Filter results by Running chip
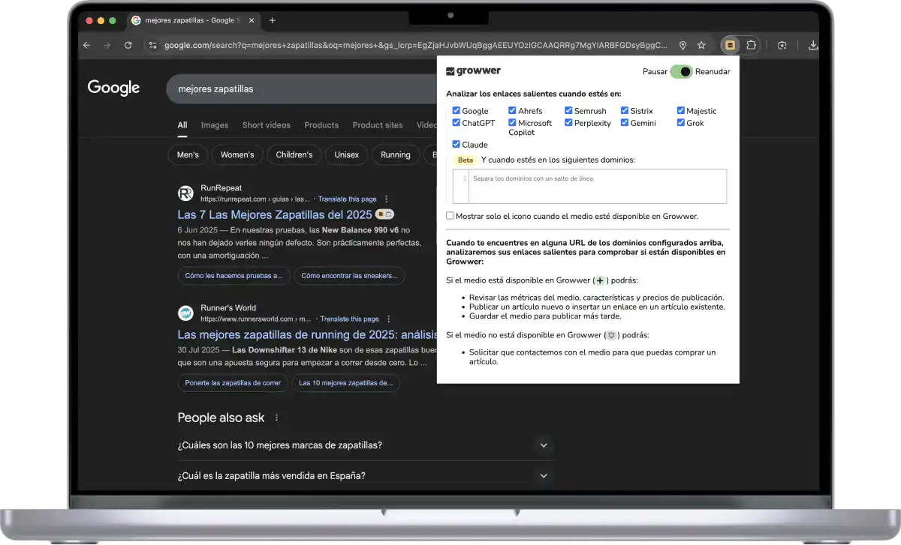901x545 pixels. 396,154
